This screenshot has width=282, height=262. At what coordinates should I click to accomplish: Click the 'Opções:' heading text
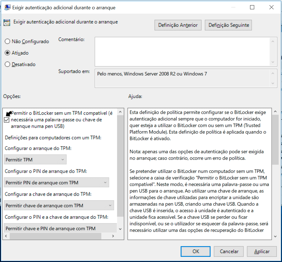click(x=12, y=96)
